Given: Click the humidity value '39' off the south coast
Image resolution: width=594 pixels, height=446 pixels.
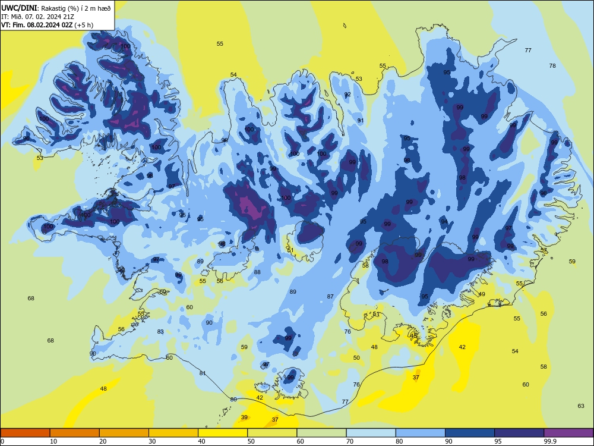Looking at the screenshot, I should pyautogui.click(x=244, y=417).
